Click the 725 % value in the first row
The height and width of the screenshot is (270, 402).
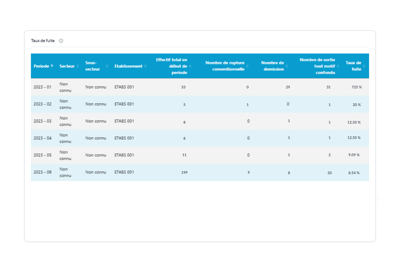coord(354,87)
